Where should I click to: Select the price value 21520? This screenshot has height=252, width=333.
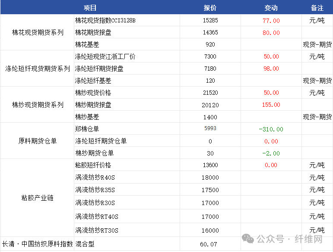210,93
